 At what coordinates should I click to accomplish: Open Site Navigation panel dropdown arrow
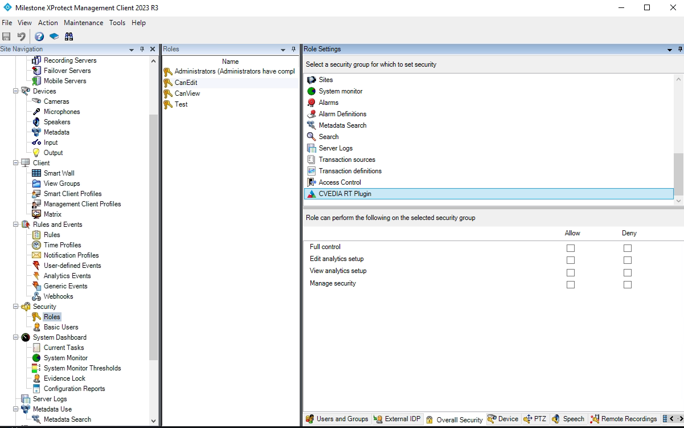[132, 50]
